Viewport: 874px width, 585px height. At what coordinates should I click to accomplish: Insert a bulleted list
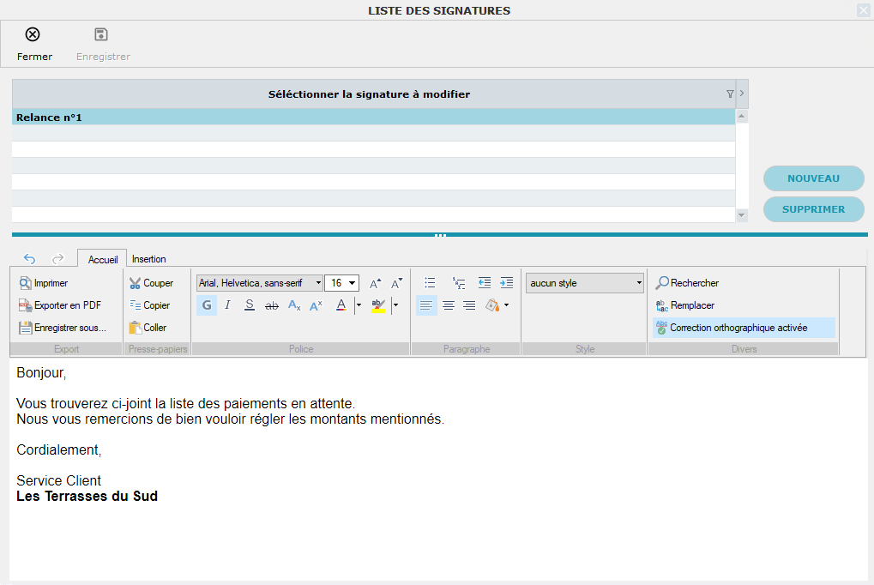click(430, 283)
